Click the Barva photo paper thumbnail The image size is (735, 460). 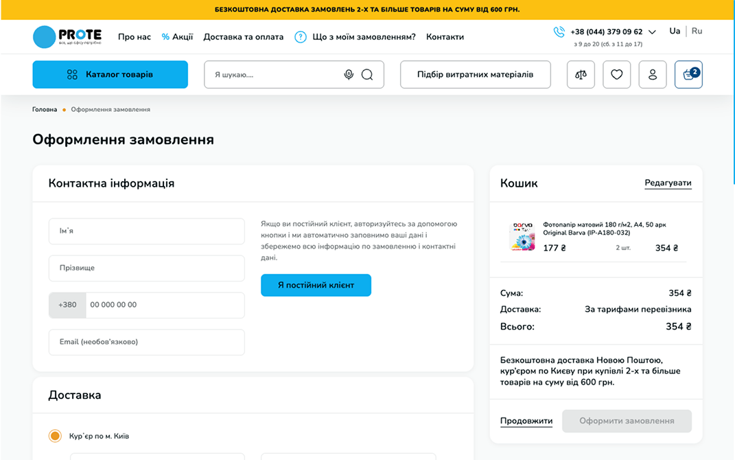(x=522, y=237)
